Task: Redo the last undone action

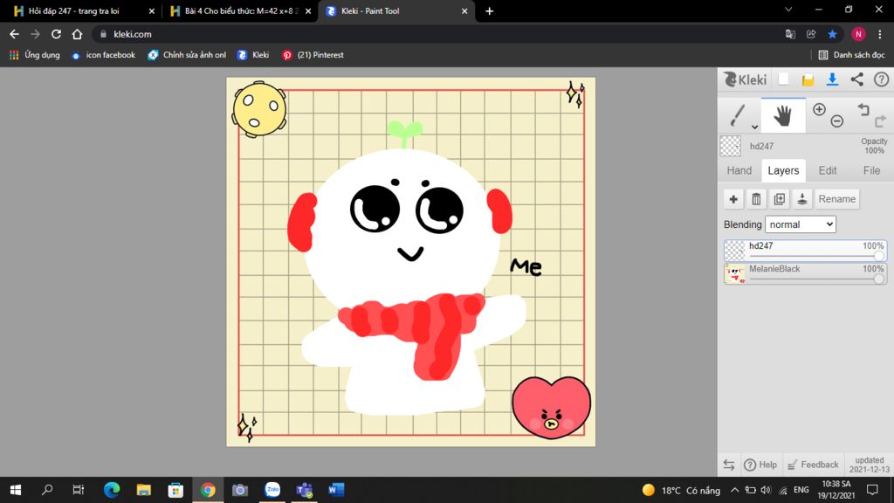Action: click(880, 121)
